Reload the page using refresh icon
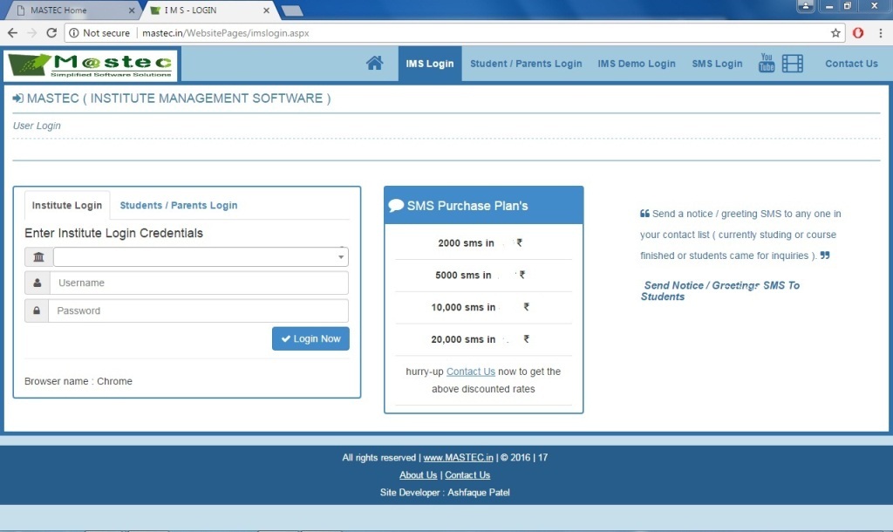This screenshot has height=532, width=893. coord(51,33)
